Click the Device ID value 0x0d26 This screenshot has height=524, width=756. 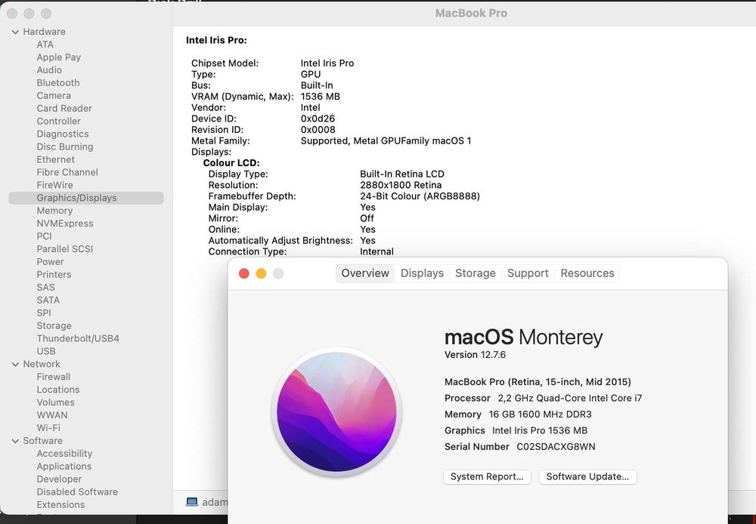click(318, 119)
